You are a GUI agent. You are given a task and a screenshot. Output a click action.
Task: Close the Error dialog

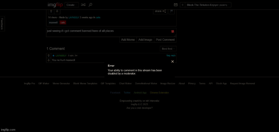(173, 62)
